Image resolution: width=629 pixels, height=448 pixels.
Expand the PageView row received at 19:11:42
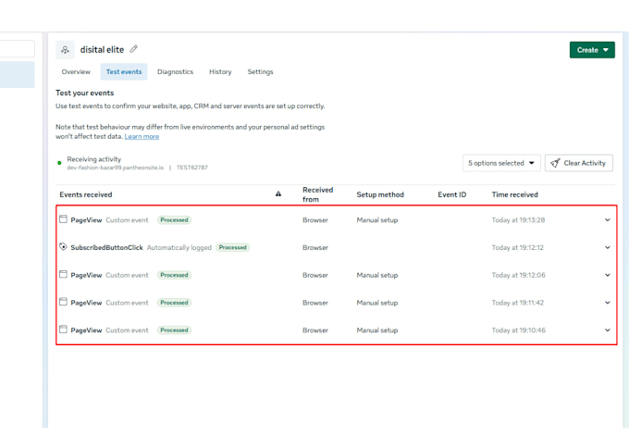[608, 303]
